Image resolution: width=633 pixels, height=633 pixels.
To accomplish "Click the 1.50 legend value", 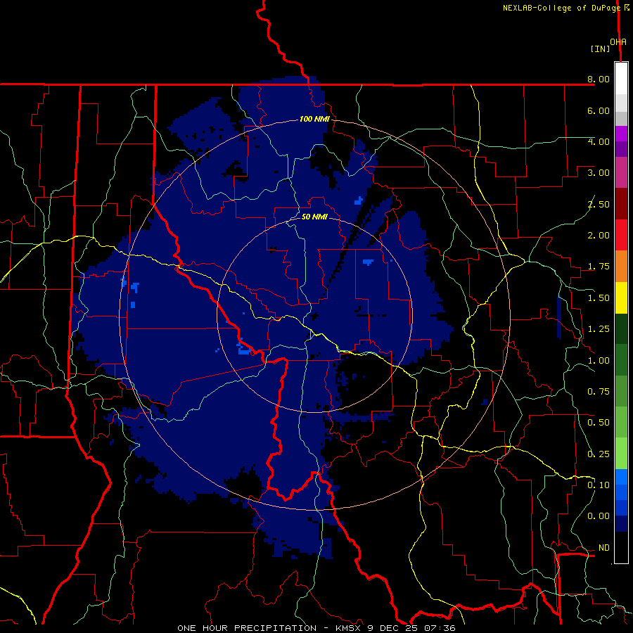I will coord(599,298).
